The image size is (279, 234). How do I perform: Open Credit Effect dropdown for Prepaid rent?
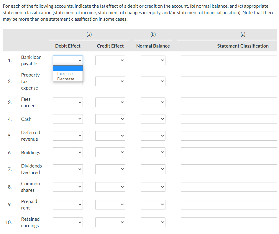point(110,204)
